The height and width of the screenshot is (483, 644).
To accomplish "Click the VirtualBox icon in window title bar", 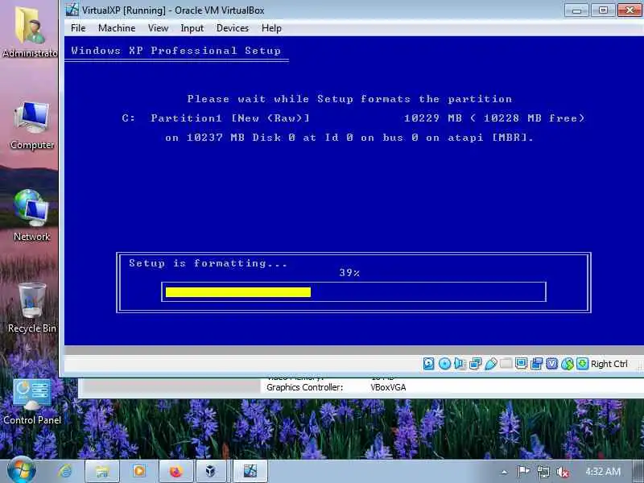I will pyautogui.click(x=72, y=10).
